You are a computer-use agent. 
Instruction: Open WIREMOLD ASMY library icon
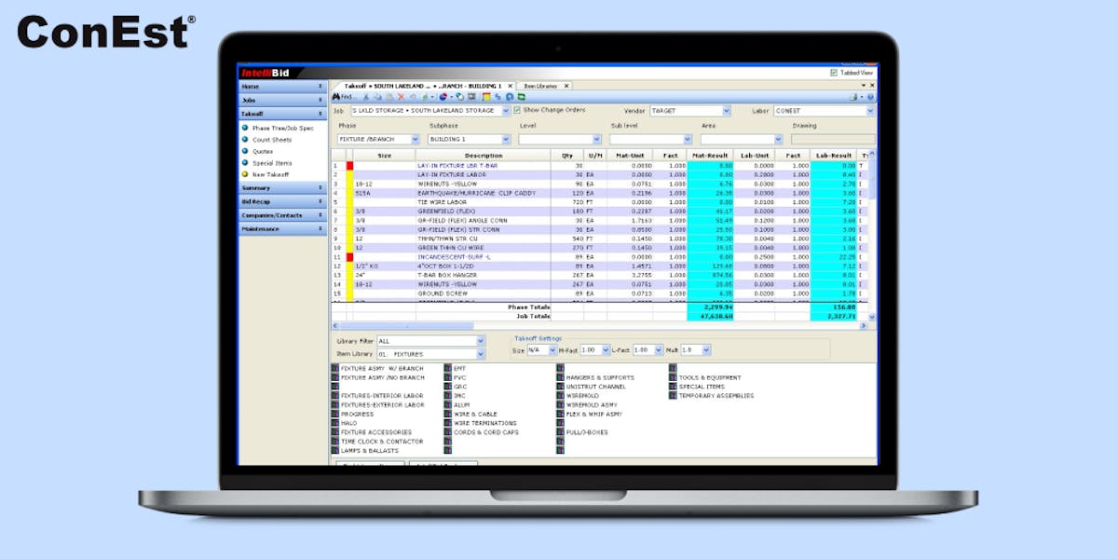coord(560,405)
